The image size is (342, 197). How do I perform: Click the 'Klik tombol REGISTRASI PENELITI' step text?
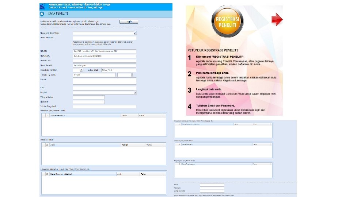pos(220,57)
